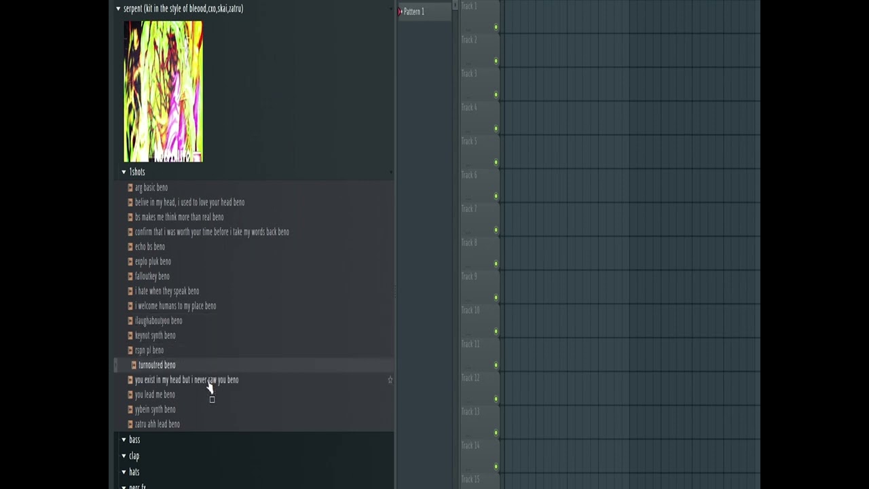Expand the clap folder arrow

(x=124, y=456)
